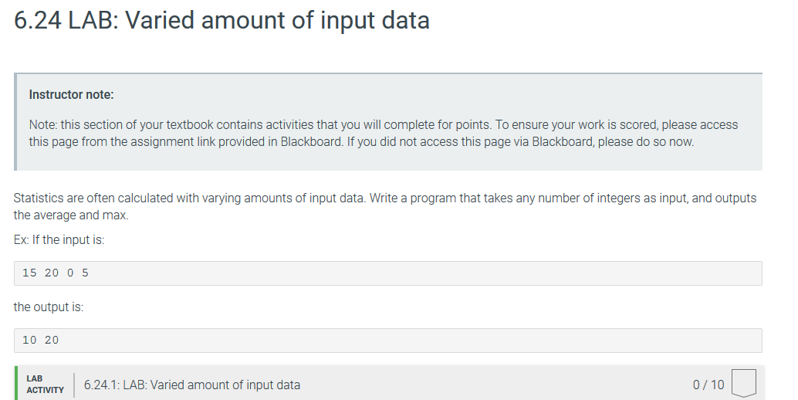Viewport: 798px width, 400px height.
Task: Click the green bar beside LAB ACTIVITY
Action: click(15, 383)
